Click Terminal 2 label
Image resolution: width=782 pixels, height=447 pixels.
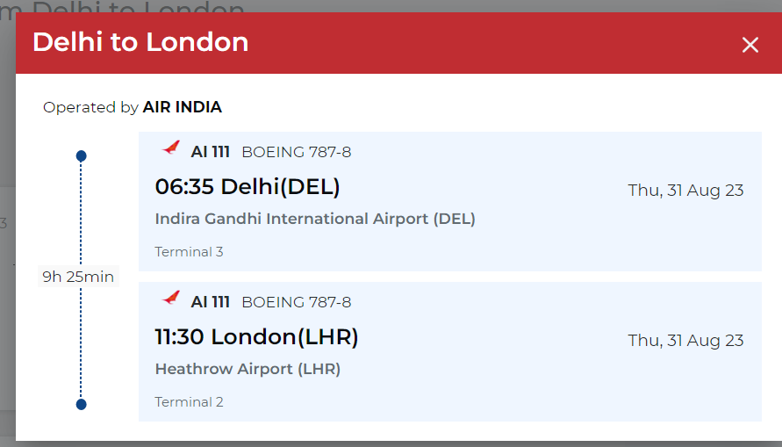click(189, 402)
